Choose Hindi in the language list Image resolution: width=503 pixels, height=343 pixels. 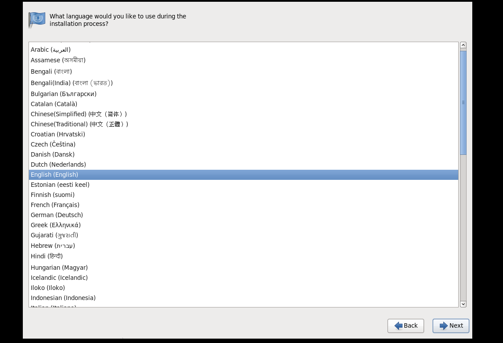click(x=47, y=256)
